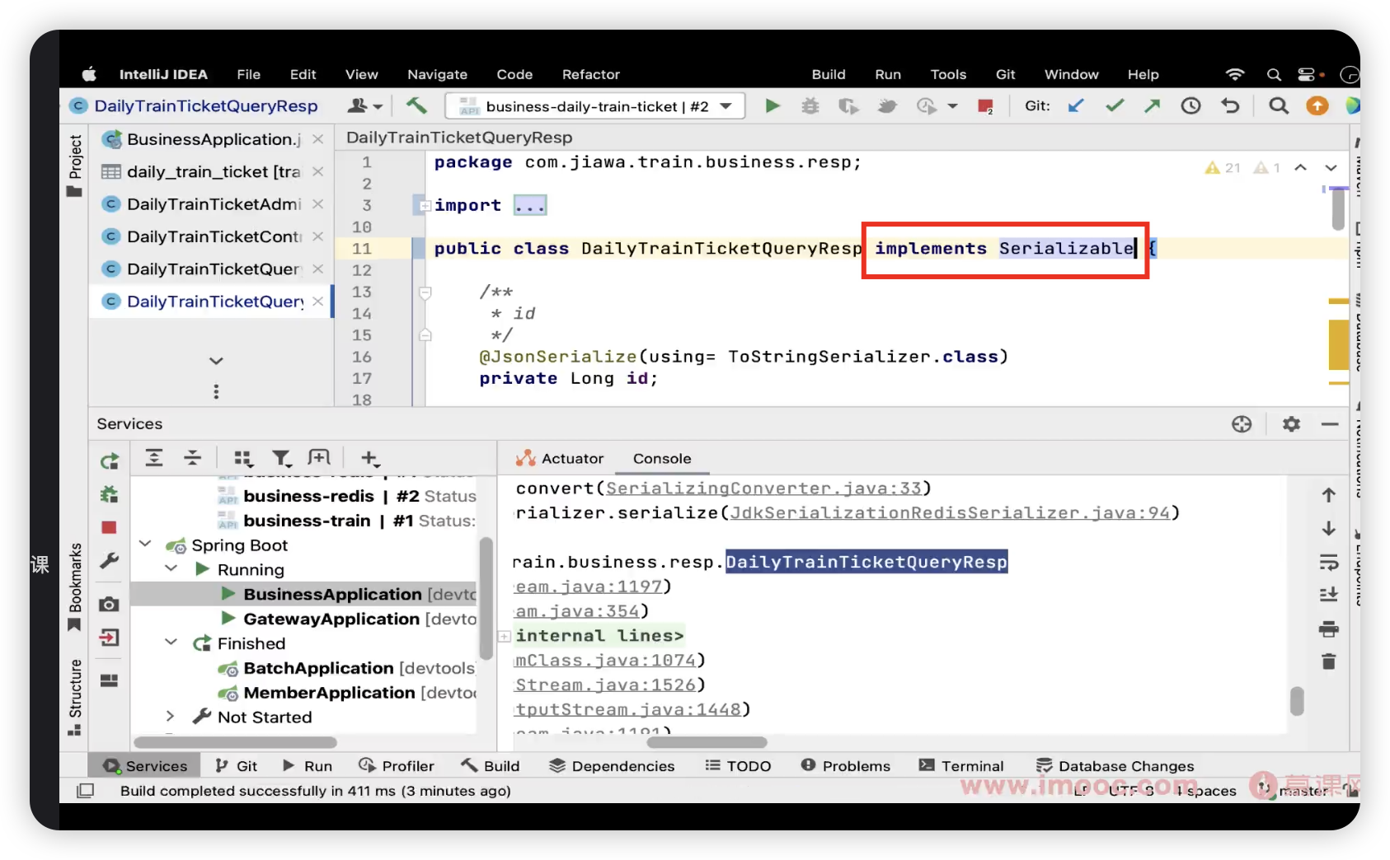Open the Bookmarks side panel

pyautogui.click(x=74, y=586)
